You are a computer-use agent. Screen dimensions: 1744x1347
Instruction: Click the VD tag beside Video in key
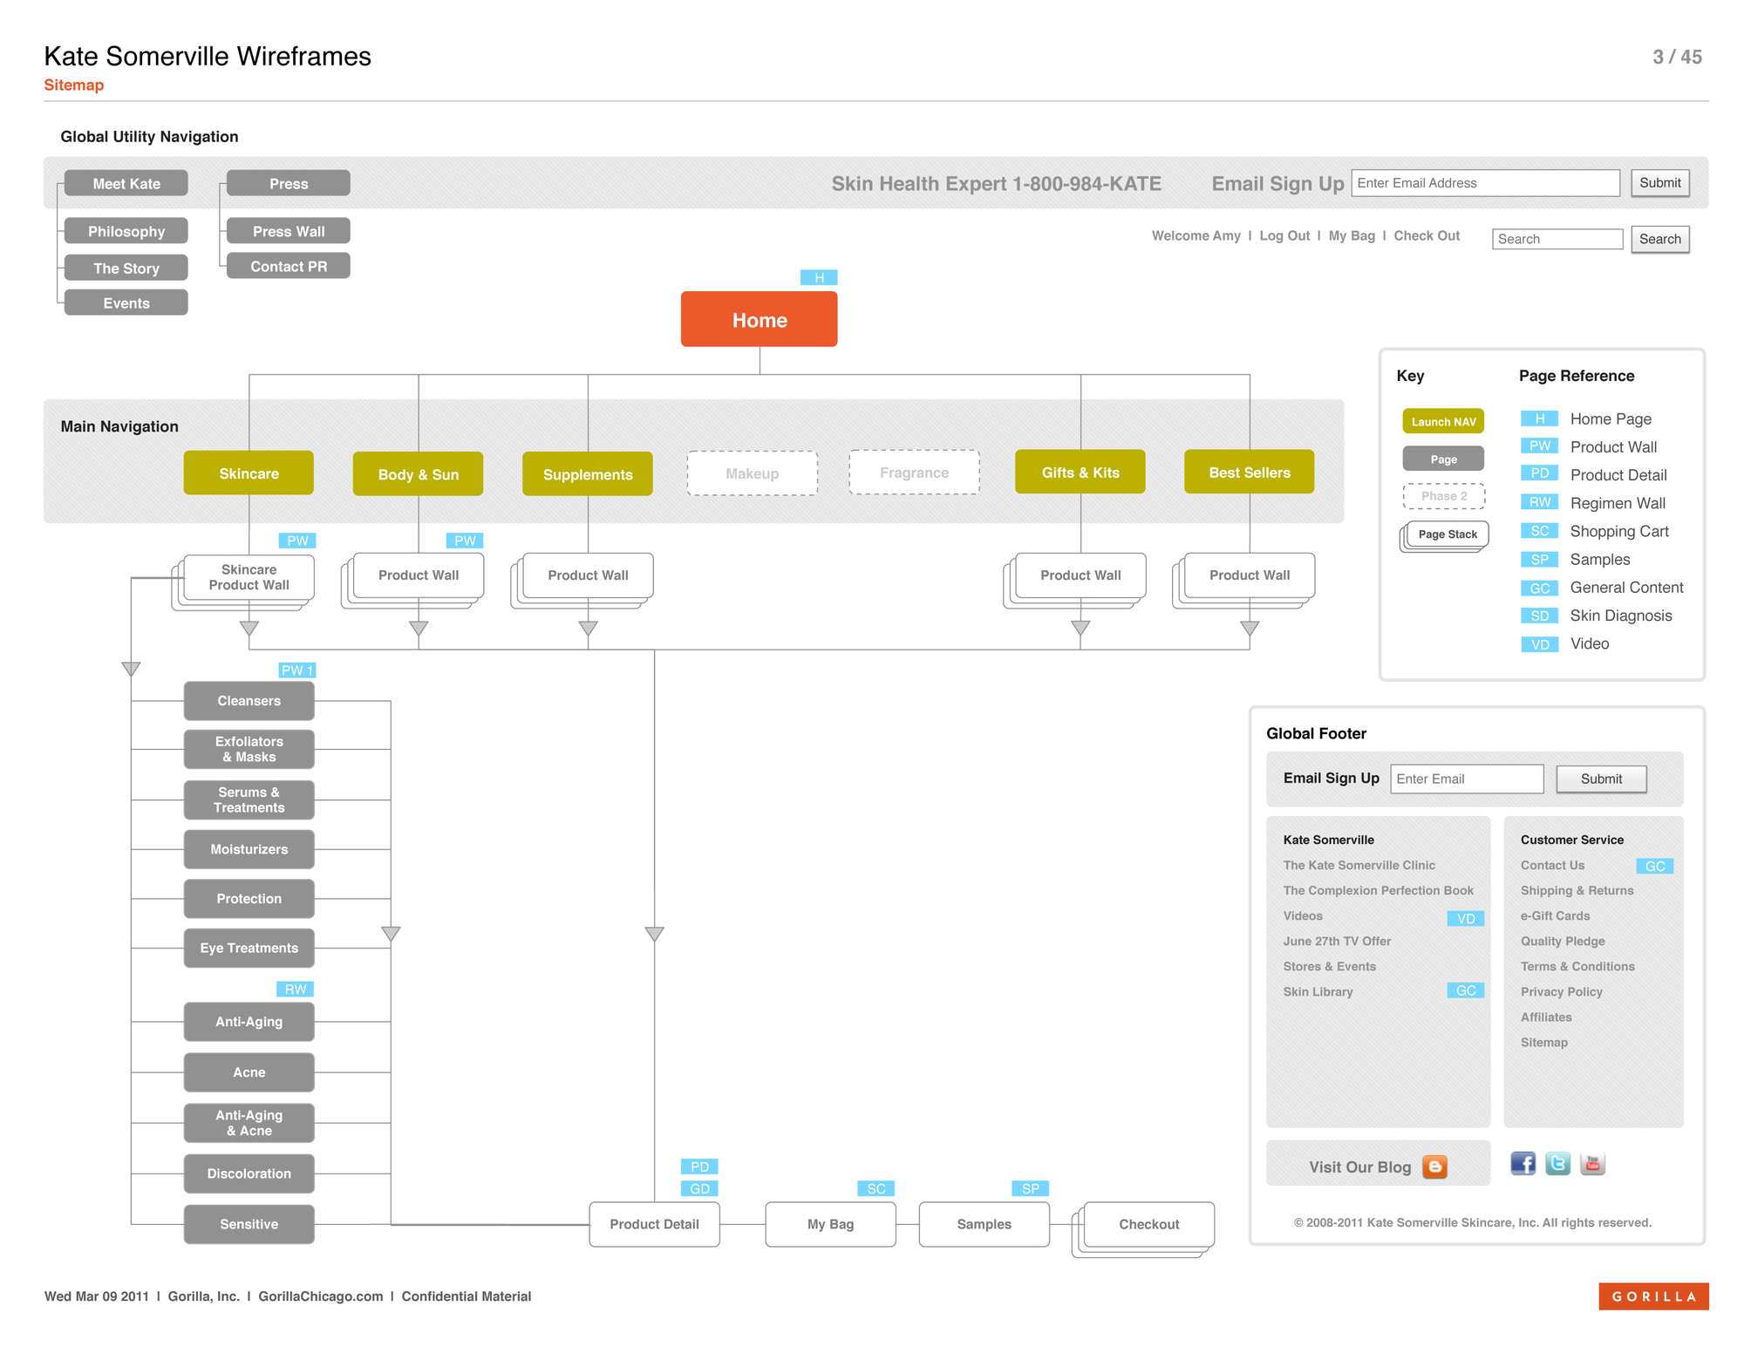pyautogui.click(x=1539, y=644)
